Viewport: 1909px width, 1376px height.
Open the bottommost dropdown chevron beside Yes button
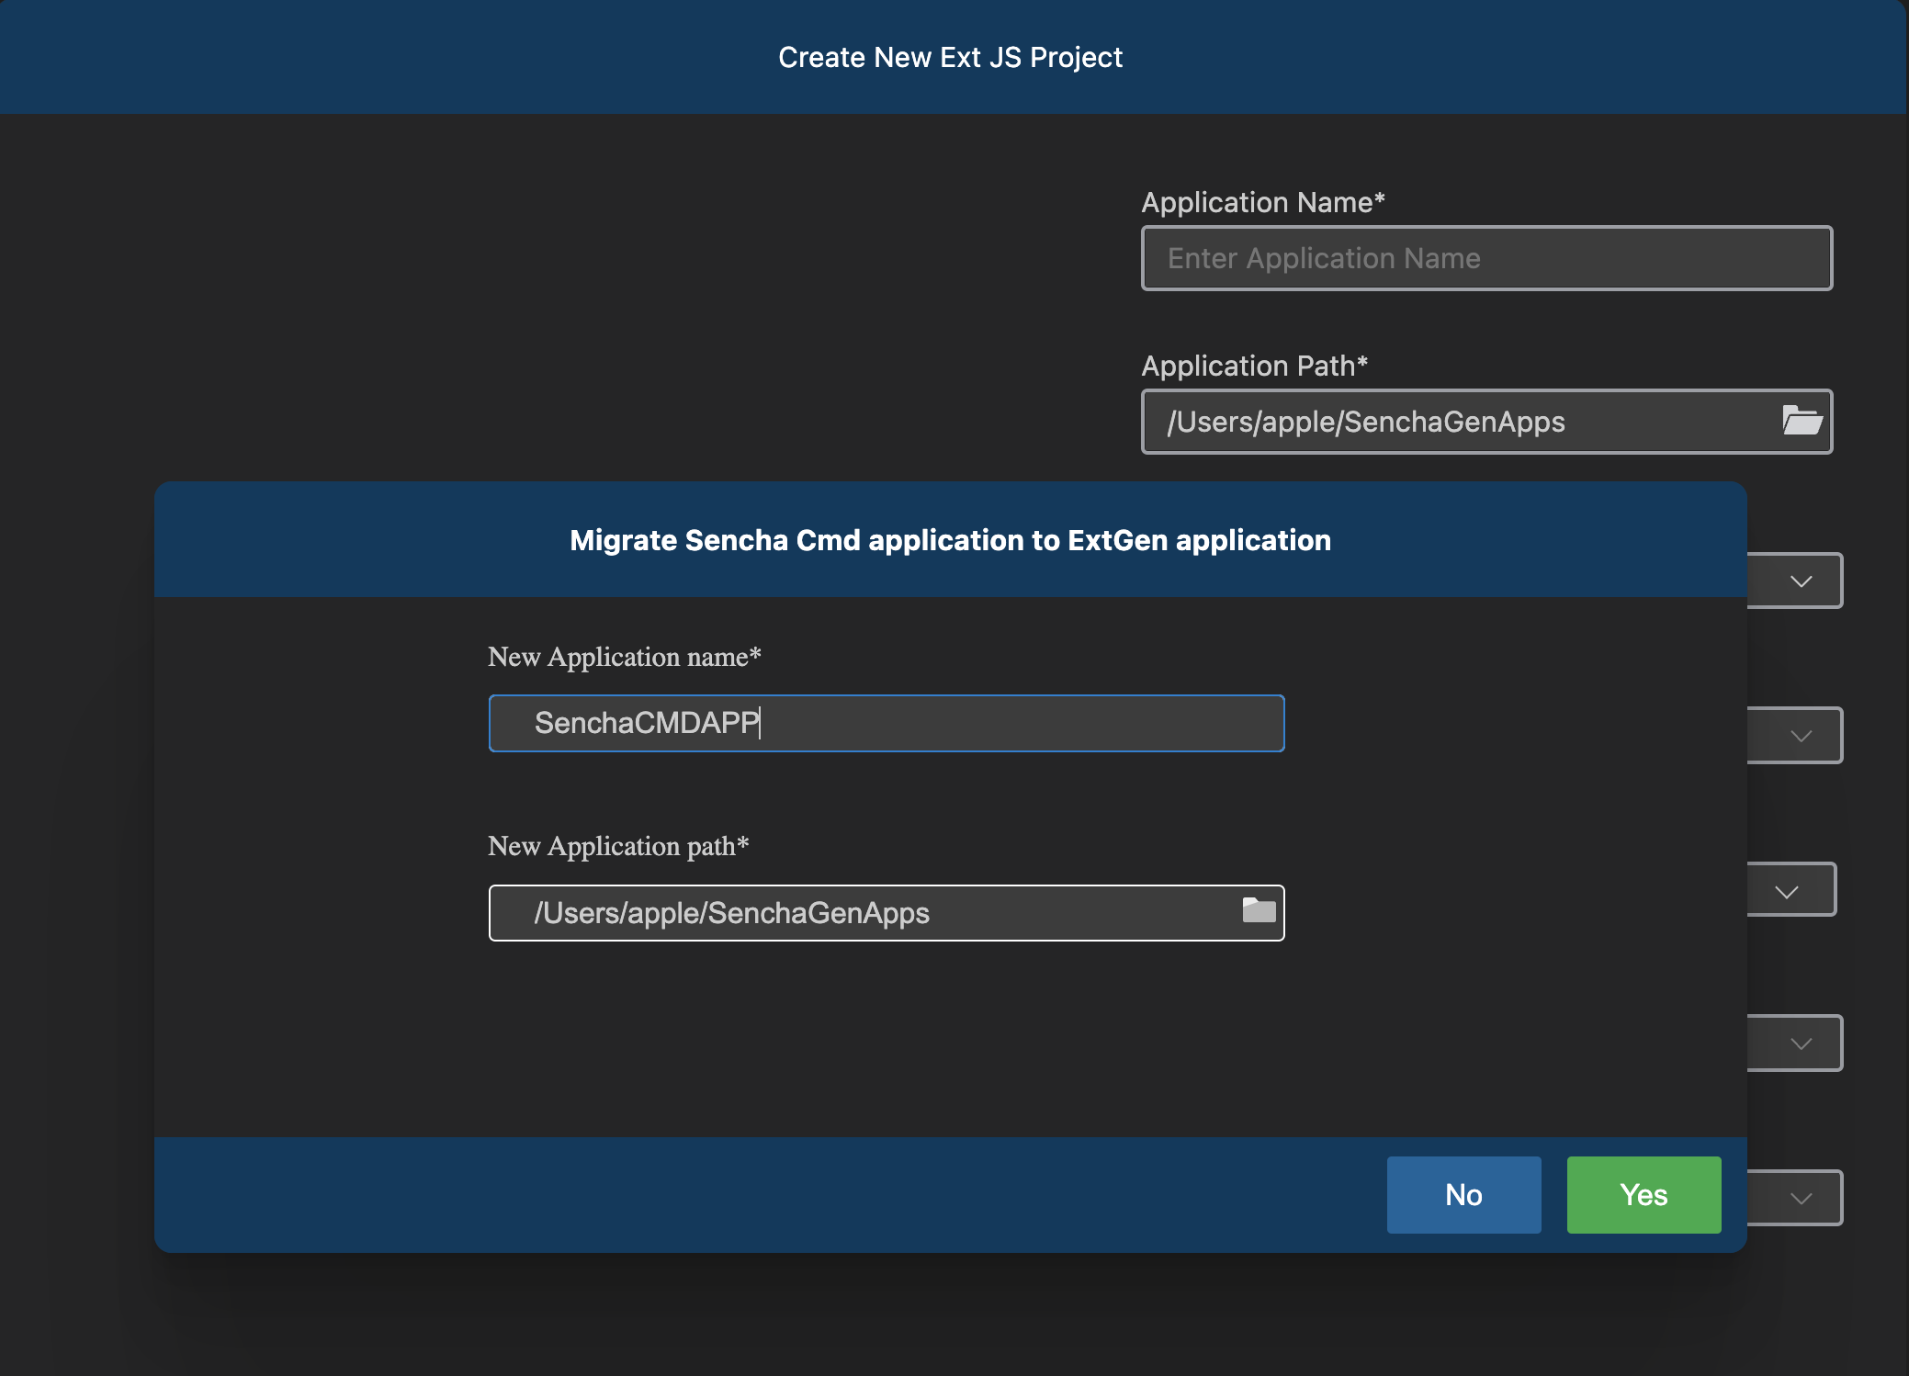1801,1198
